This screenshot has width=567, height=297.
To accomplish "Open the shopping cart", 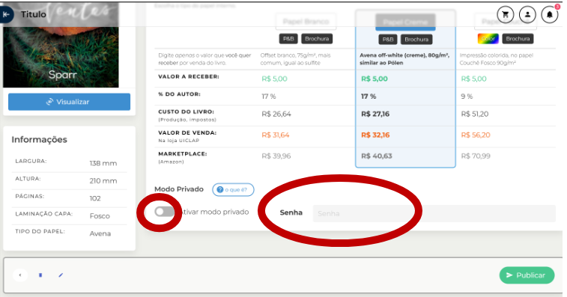I will [506, 14].
